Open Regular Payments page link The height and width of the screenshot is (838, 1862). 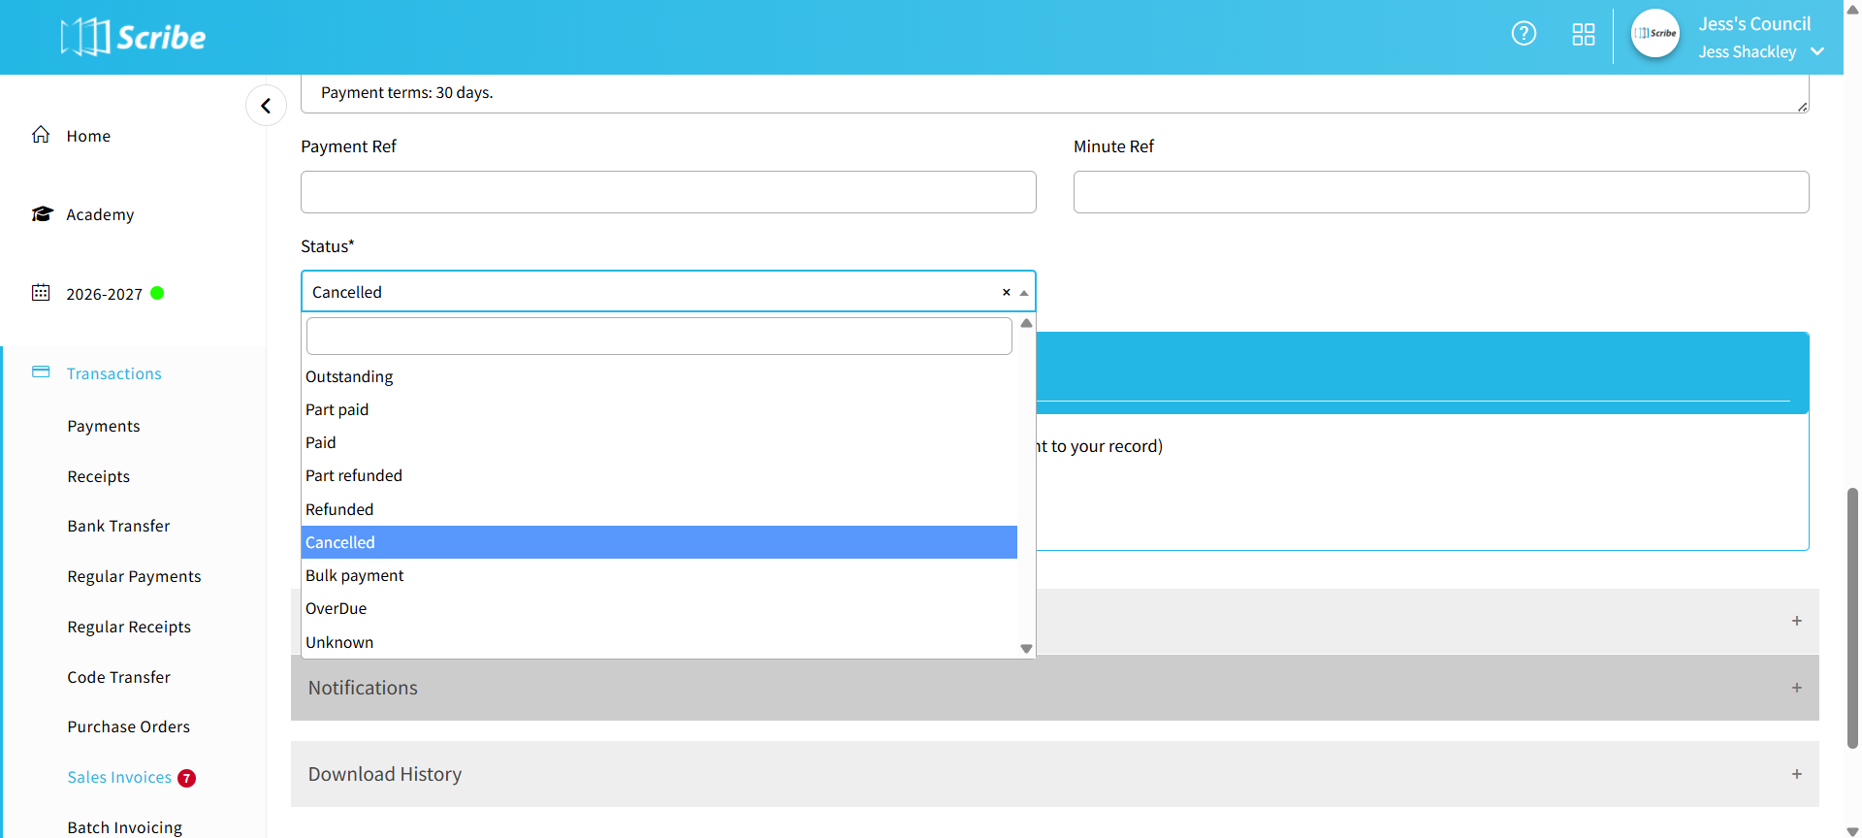pyautogui.click(x=134, y=576)
